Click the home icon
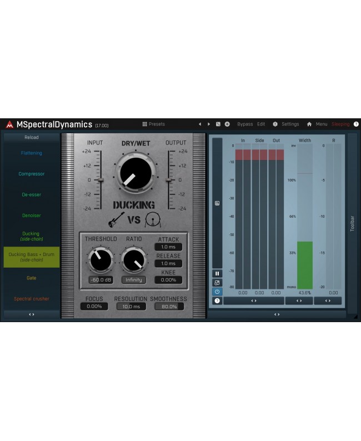The image size is (361, 441). click(309, 124)
